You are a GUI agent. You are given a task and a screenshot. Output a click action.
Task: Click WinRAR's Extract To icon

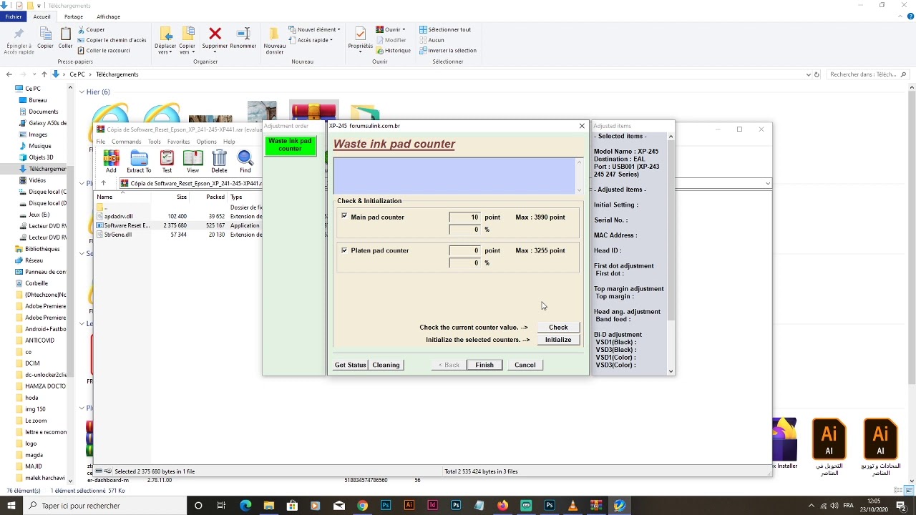pos(139,162)
